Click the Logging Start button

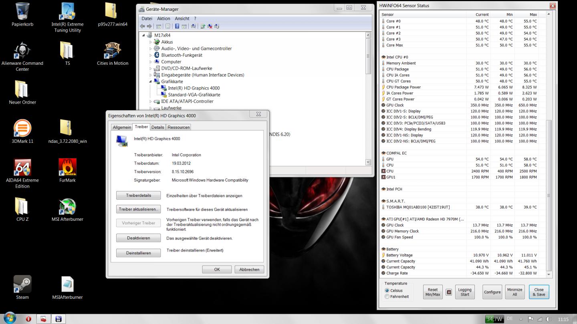tap(465, 292)
